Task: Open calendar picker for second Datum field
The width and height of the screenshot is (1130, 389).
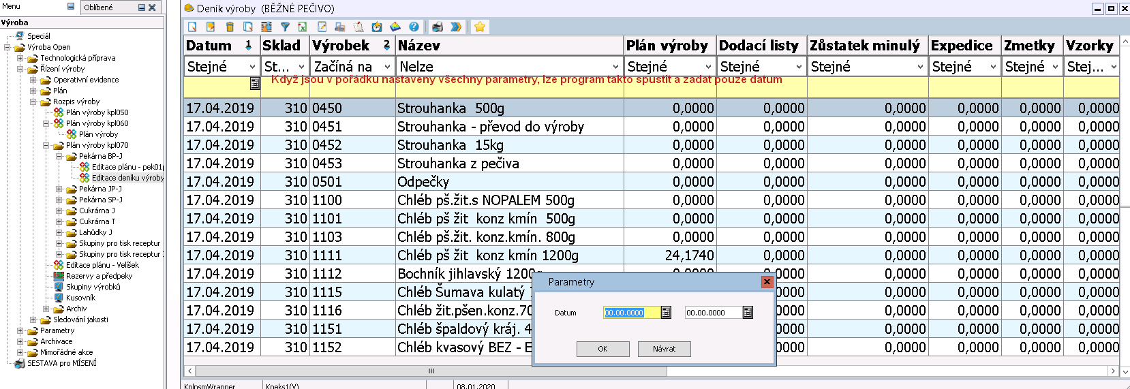Action: tap(748, 313)
